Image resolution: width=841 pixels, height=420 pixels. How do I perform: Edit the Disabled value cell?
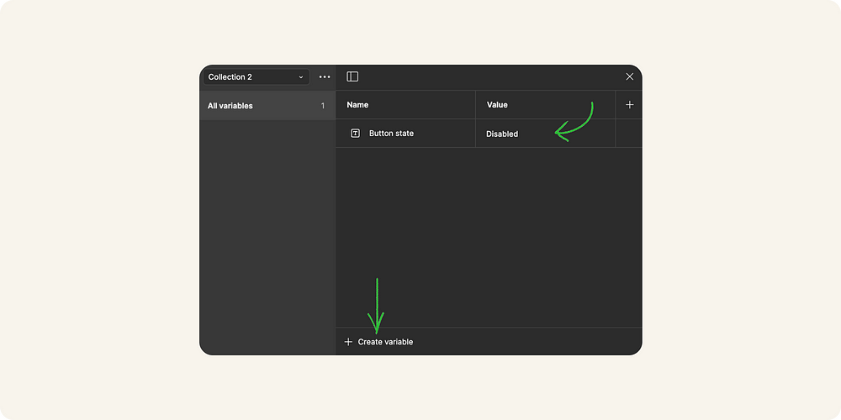click(545, 134)
